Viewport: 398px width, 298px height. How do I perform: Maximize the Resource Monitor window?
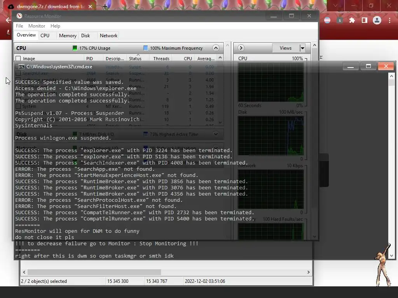(292, 16)
